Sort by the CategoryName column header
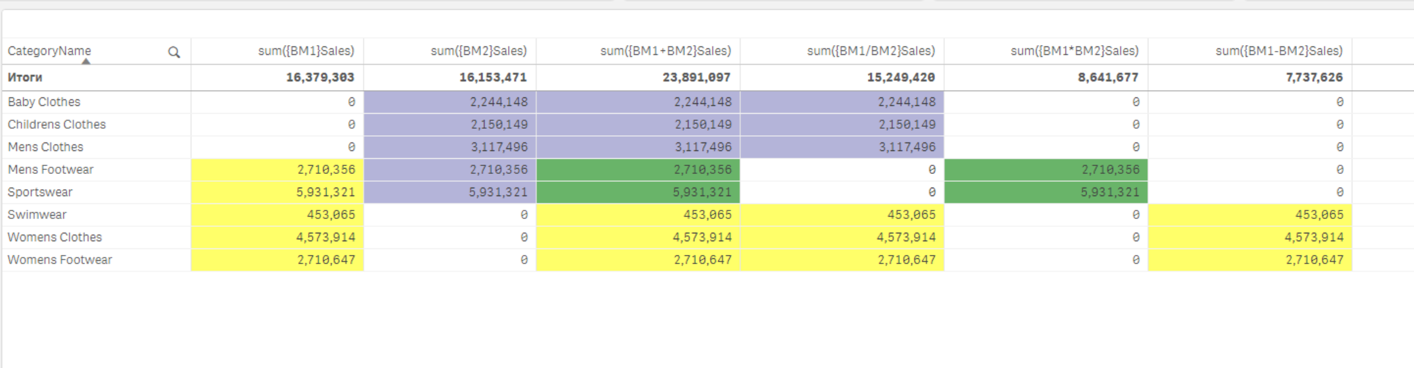1414x368 pixels. point(50,51)
